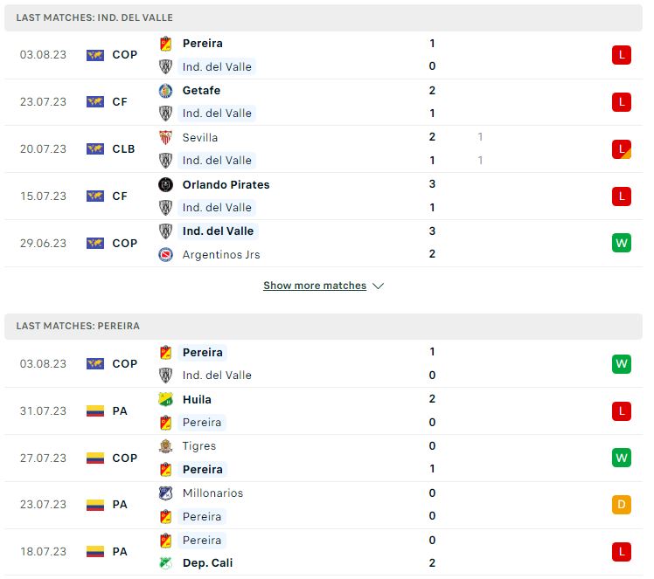The height and width of the screenshot is (579, 654).
Task: Click the Tigres club crest icon
Action: pos(165,446)
